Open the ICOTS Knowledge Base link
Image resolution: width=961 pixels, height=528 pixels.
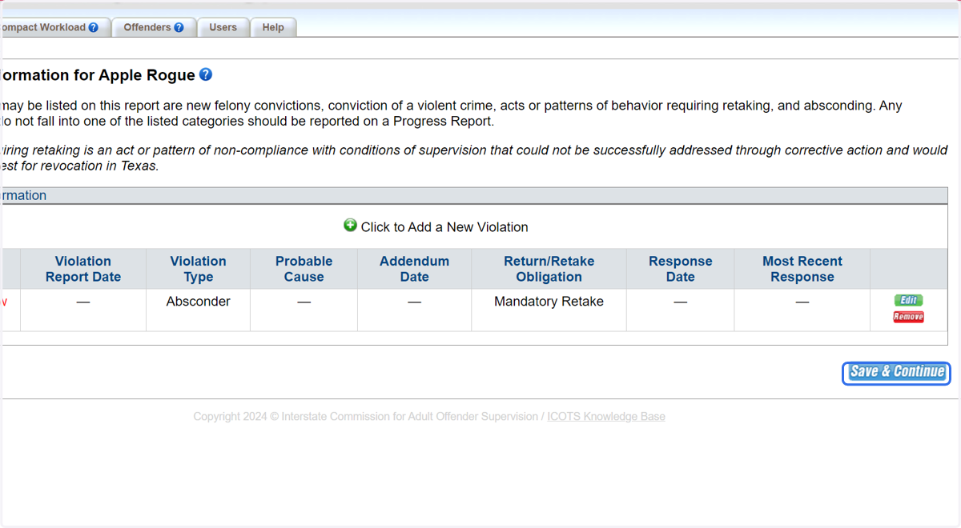(606, 417)
